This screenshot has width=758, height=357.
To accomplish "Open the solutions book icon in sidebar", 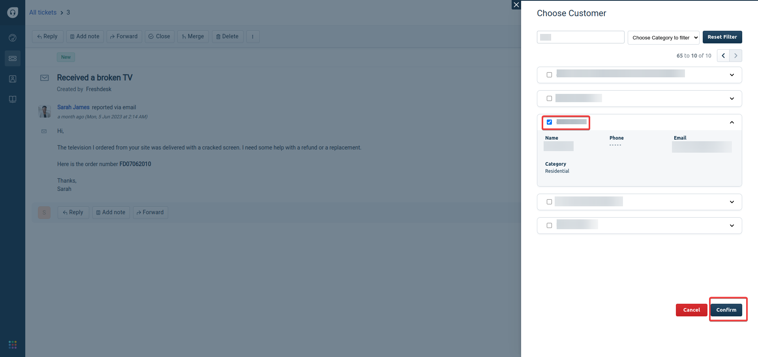I will [13, 99].
